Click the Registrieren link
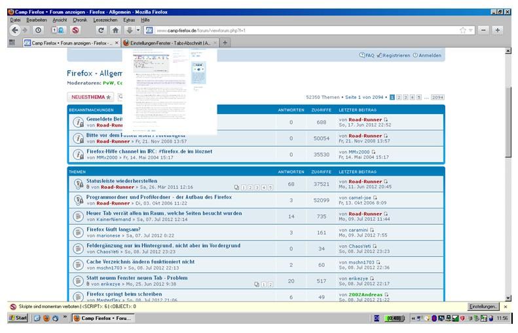 point(394,55)
